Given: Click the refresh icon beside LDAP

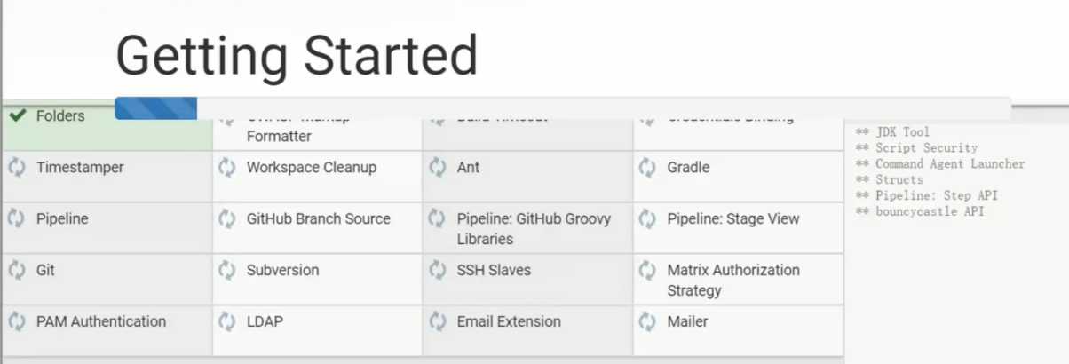Looking at the screenshot, I should 227,321.
